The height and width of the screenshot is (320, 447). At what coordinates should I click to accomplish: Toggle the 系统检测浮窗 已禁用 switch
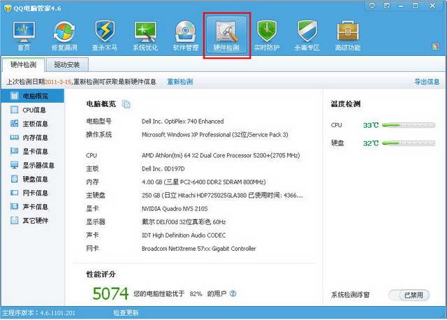coord(409,296)
